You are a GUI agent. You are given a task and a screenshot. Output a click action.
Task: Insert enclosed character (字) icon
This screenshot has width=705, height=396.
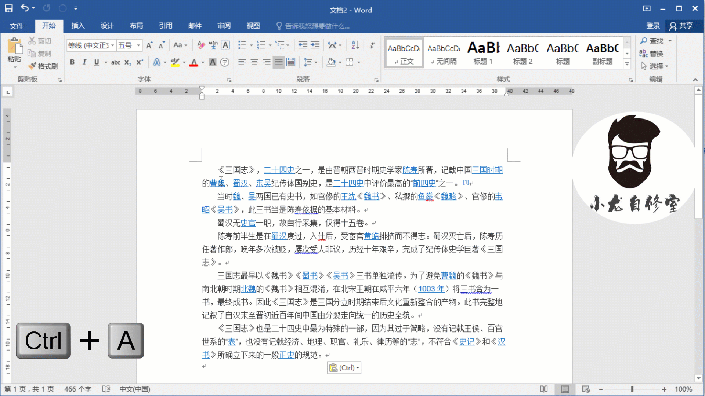[x=225, y=62]
